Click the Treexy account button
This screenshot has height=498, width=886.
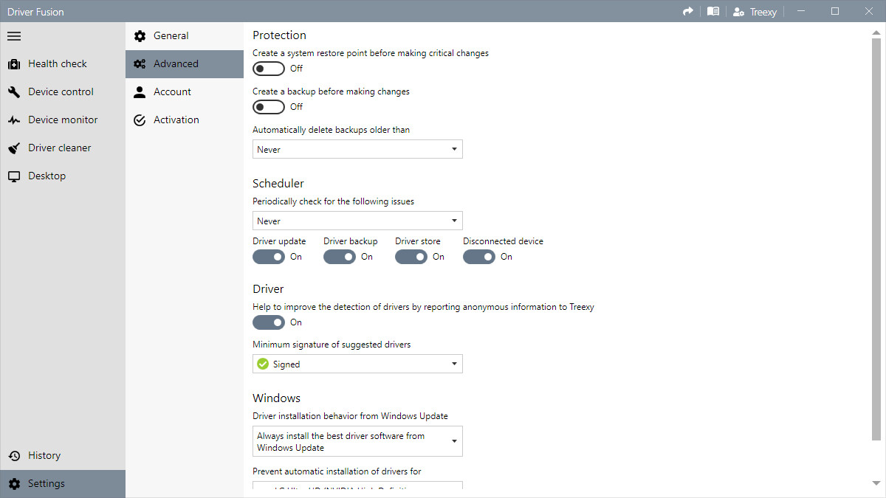754,11
